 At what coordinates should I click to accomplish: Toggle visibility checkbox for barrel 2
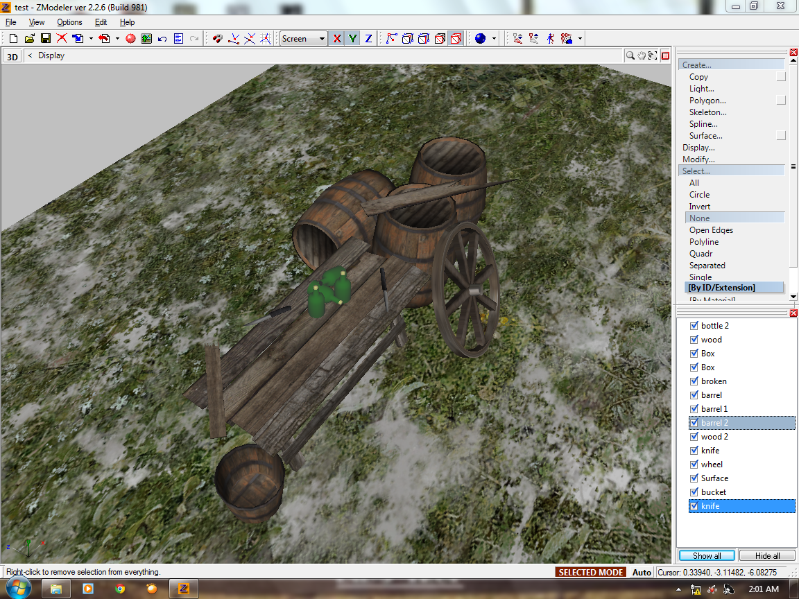click(x=694, y=423)
